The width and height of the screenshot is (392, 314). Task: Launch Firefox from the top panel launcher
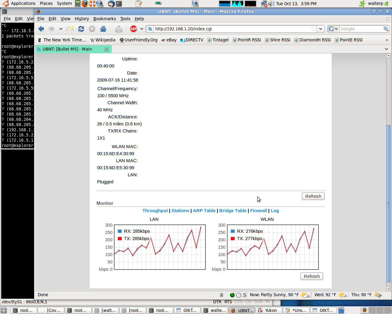[x=85, y=4]
